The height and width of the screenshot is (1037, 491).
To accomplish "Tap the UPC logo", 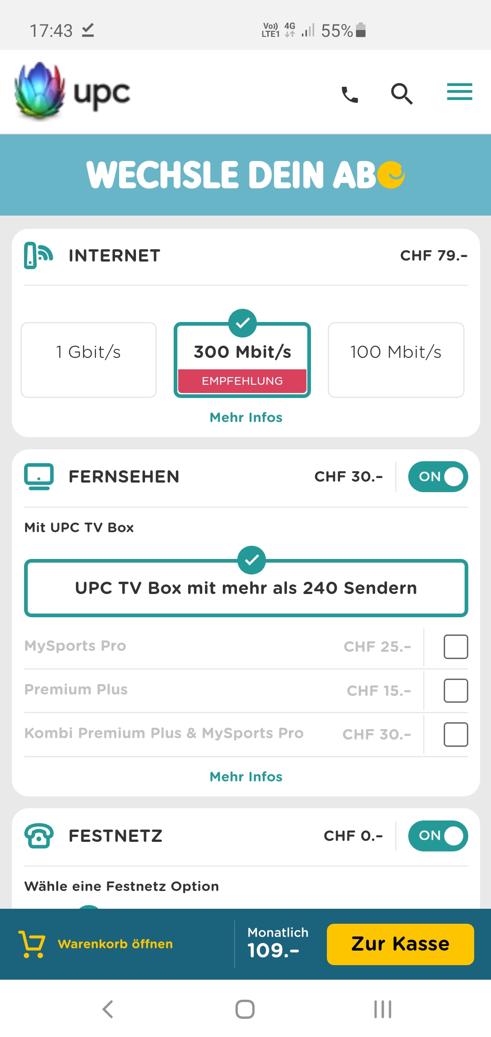I will point(73,92).
